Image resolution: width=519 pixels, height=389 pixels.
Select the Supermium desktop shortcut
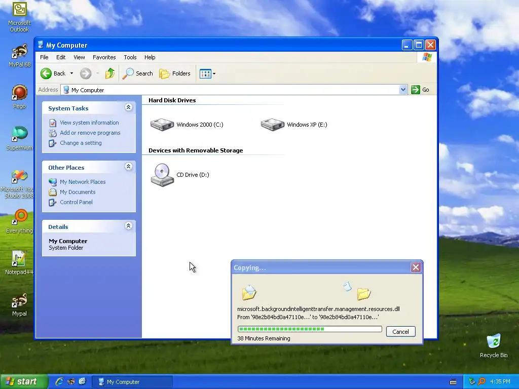click(x=19, y=139)
